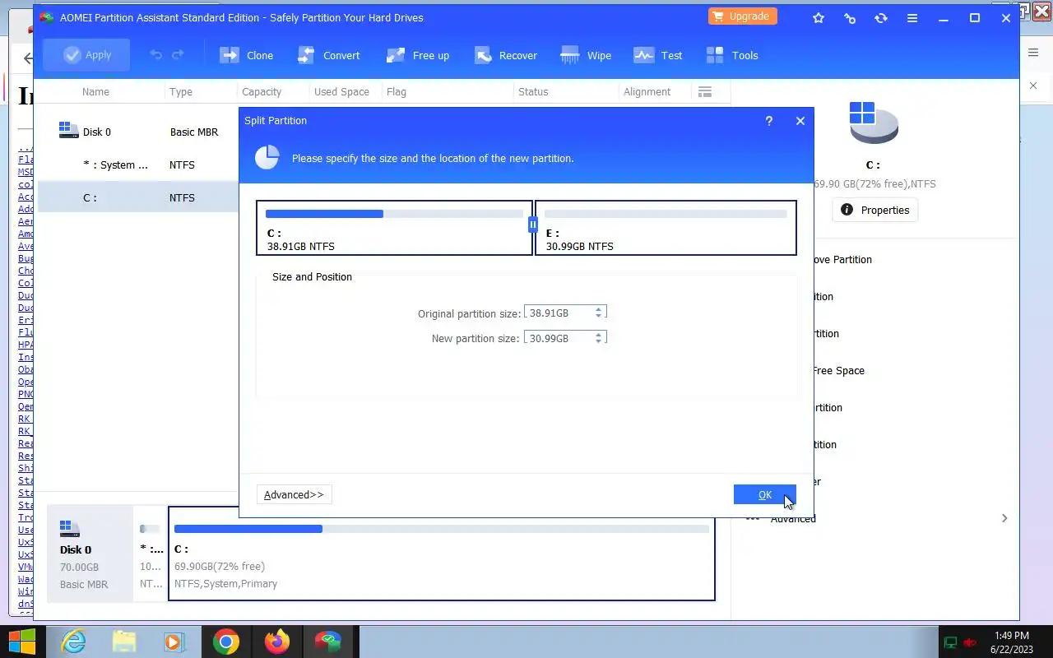Viewport: 1053px width, 658px height.
Task: Decrease Original partition size with down arrow
Action: (599, 316)
